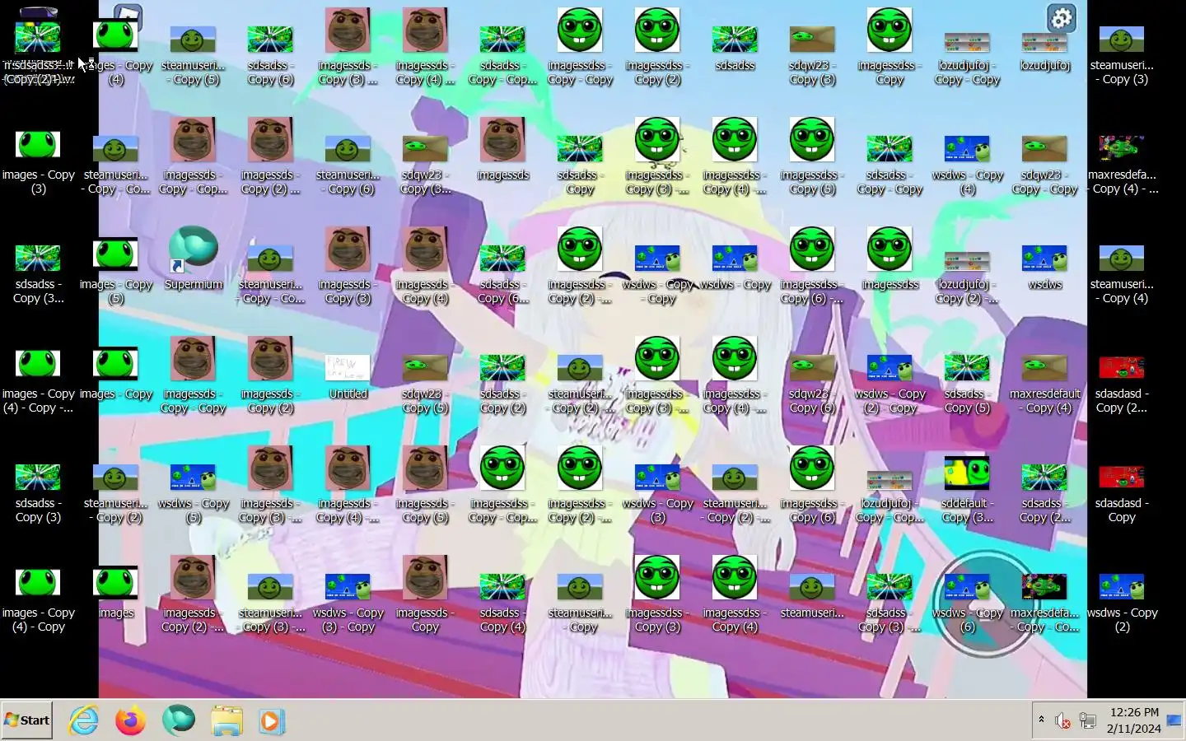Select steamuseri... - Copy (4) icon
1186x741 pixels.
pyautogui.click(x=1123, y=274)
